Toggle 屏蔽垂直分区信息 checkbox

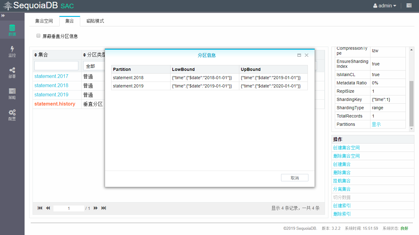[x=38, y=36]
